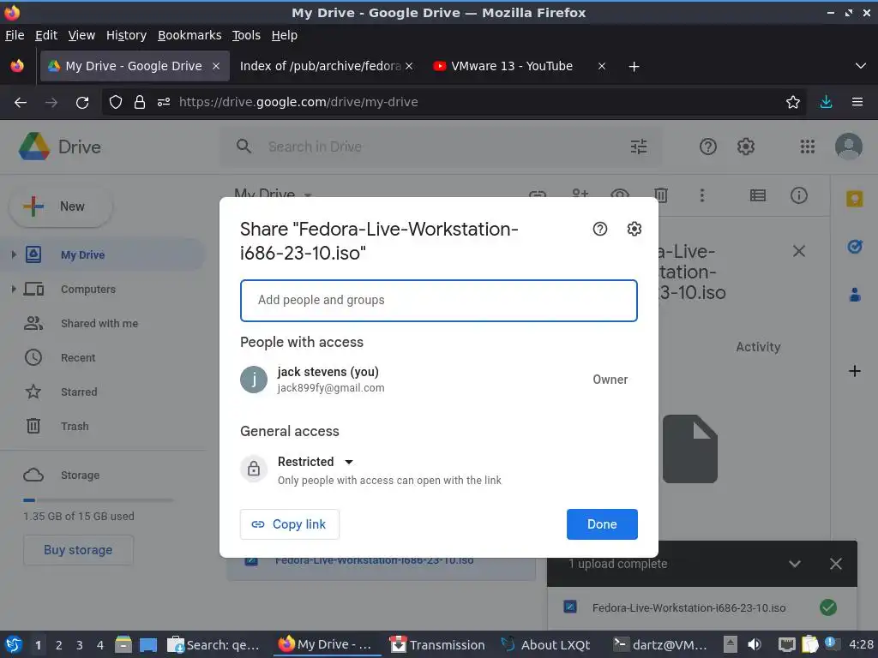Bookmark this page with star
Image resolution: width=878 pixels, height=658 pixels.
pos(792,103)
